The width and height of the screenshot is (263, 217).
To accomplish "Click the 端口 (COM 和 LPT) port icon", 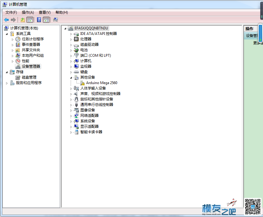I will click(x=76, y=55).
